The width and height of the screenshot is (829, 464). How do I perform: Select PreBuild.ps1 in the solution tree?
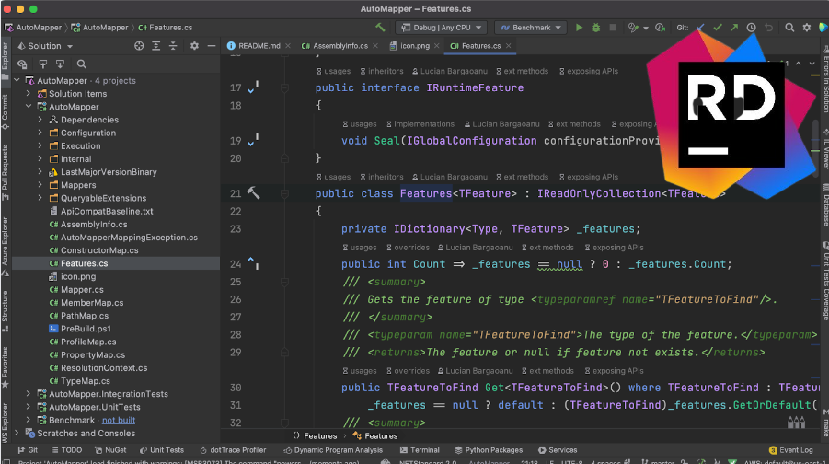point(86,329)
